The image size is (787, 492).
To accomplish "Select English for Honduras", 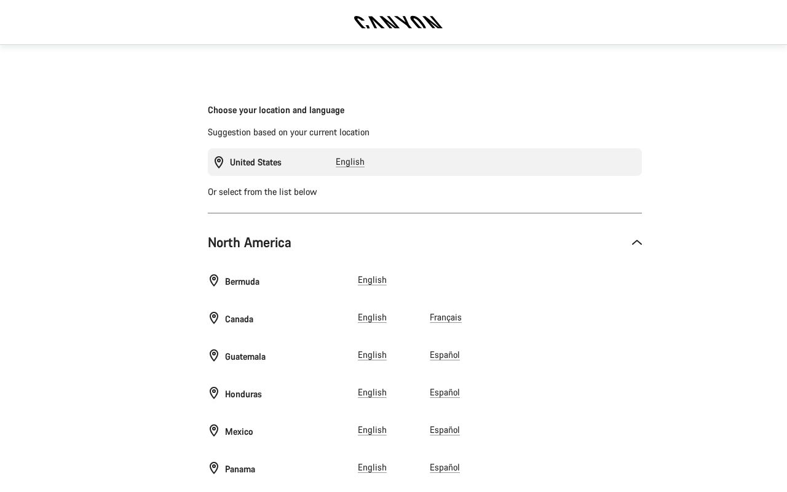I will click(372, 392).
